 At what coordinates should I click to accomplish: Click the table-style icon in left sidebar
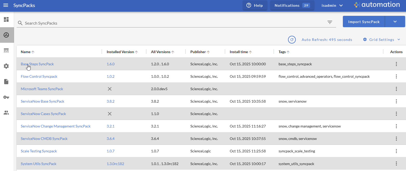click(x=6, y=51)
